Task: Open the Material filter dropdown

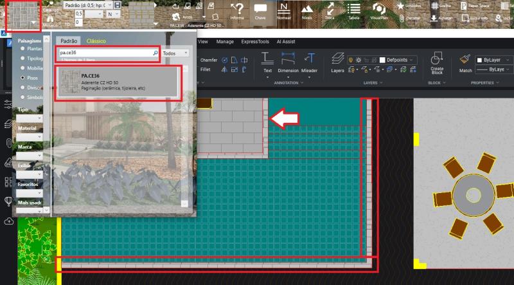Action: coord(30,137)
